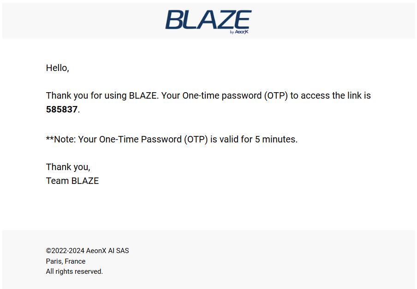417x289 pixels.
Task: Click the BLAZE logo in the header
Action: (208, 21)
